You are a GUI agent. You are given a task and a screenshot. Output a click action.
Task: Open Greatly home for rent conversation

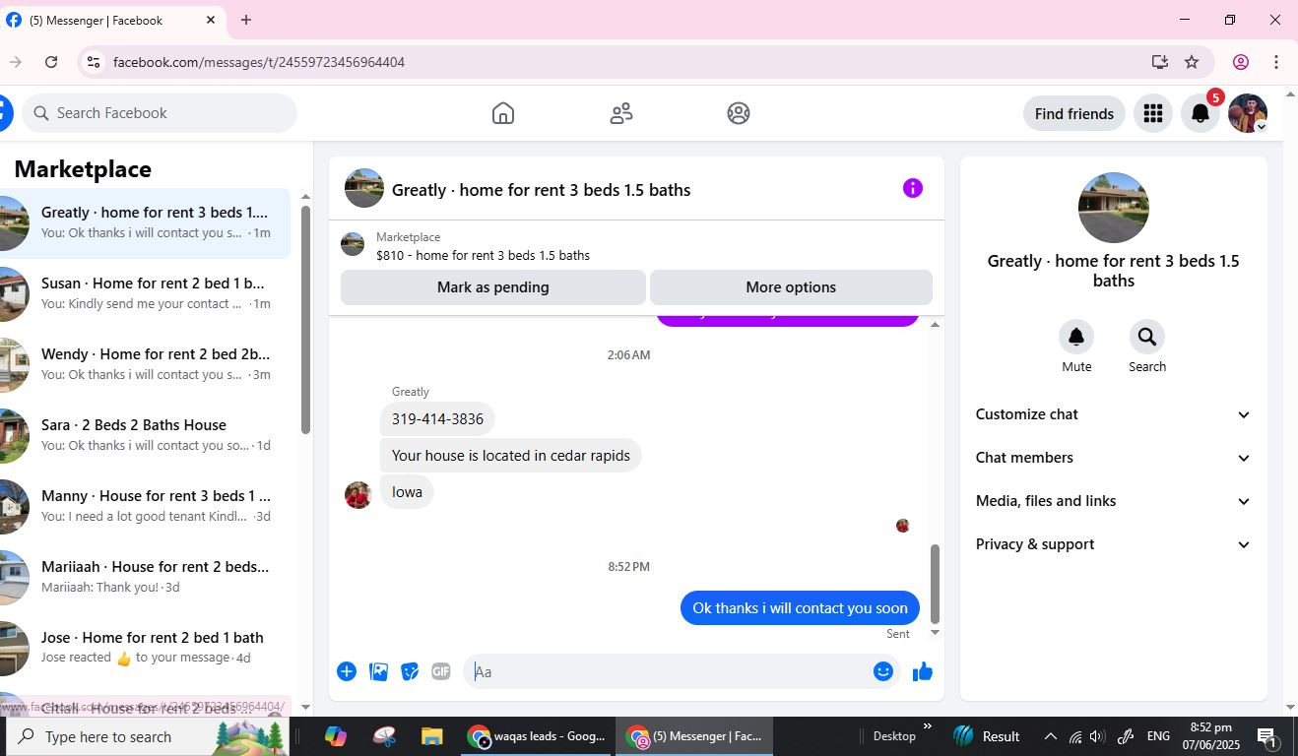(x=146, y=223)
